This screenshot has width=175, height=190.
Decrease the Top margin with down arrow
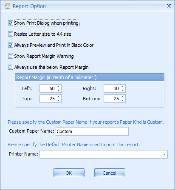click(59, 100)
